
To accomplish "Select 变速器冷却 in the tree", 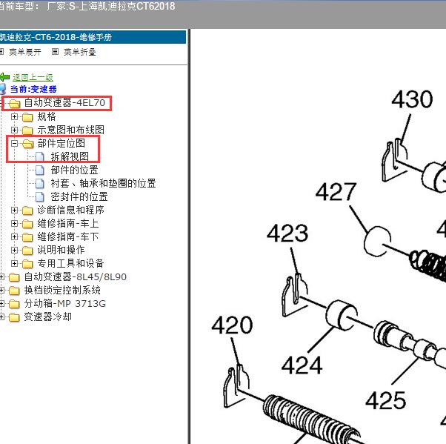I will point(47,317).
